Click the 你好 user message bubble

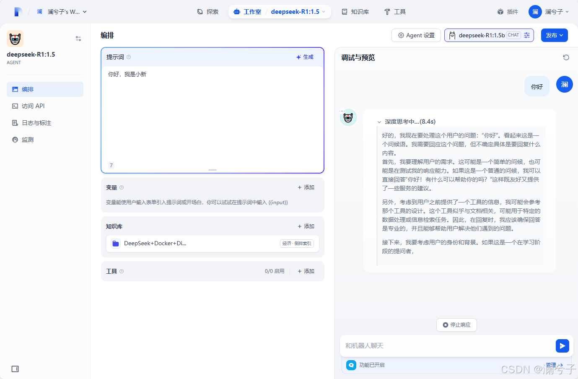[x=537, y=87]
